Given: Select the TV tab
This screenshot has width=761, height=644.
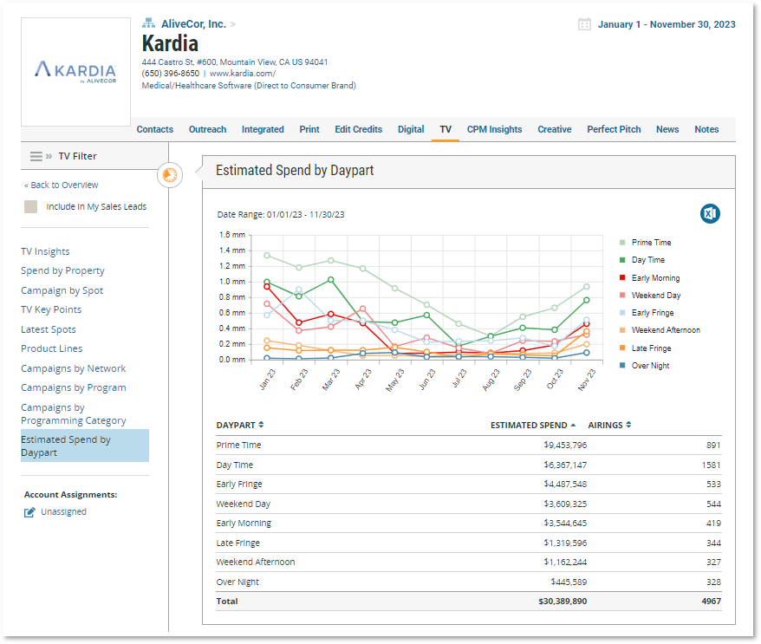Looking at the screenshot, I should 446,129.
